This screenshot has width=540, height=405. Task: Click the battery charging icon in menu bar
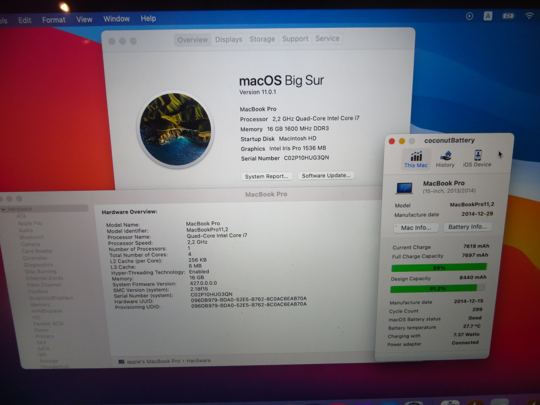(508, 16)
